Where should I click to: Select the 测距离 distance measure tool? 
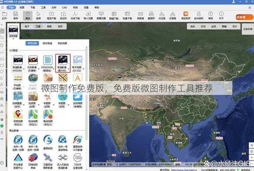[x=140, y=15]
